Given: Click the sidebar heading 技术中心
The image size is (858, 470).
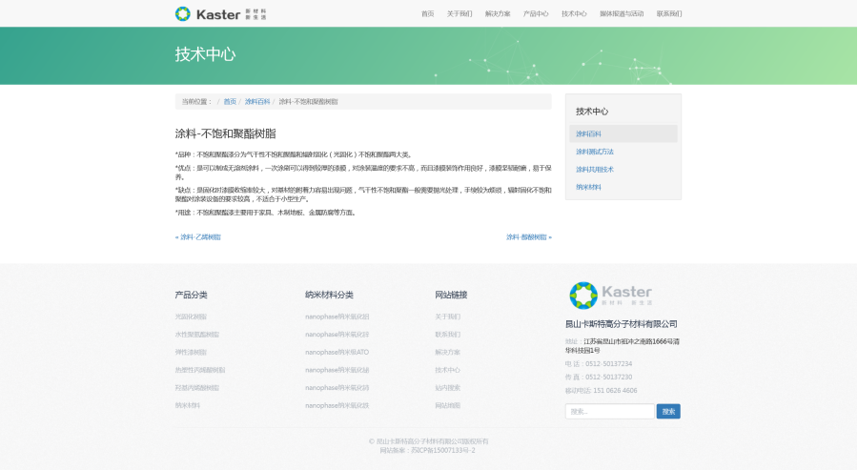Looking at the screenshot, I should point(592,112).
